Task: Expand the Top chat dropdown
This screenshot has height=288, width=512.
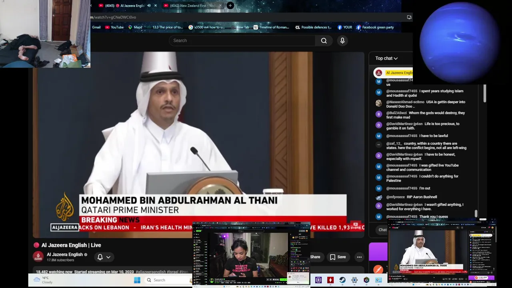Action: coord(386,58)
